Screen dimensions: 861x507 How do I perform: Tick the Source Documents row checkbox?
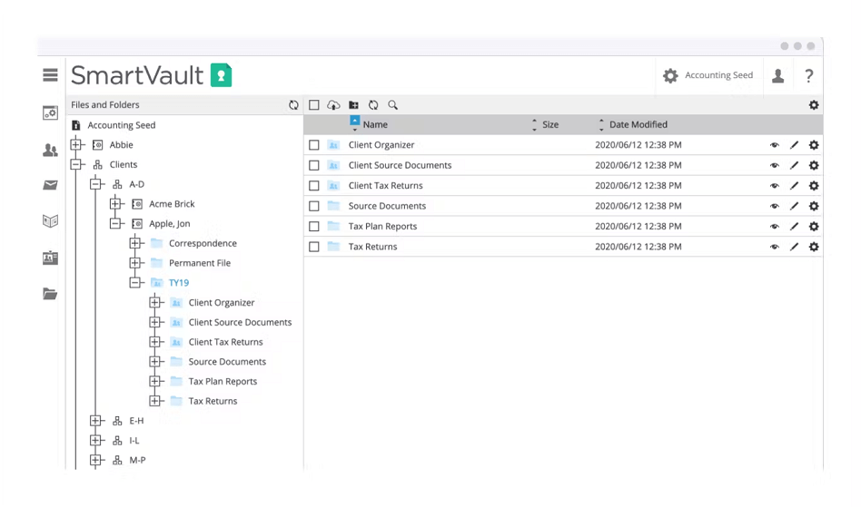[314, 206]
